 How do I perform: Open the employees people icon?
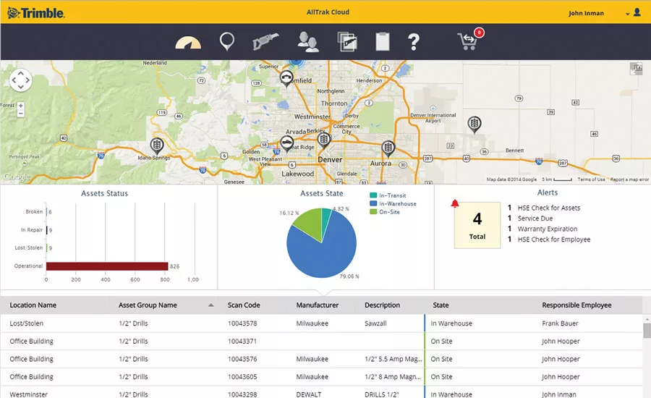pos(308,42)
